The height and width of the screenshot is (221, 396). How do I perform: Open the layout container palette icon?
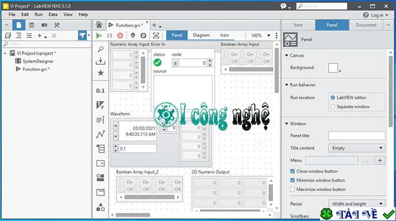click(100, 192)
